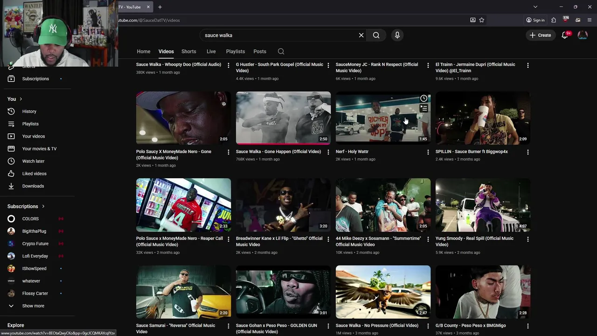Open the browser hamburger menu

point(590,20)
